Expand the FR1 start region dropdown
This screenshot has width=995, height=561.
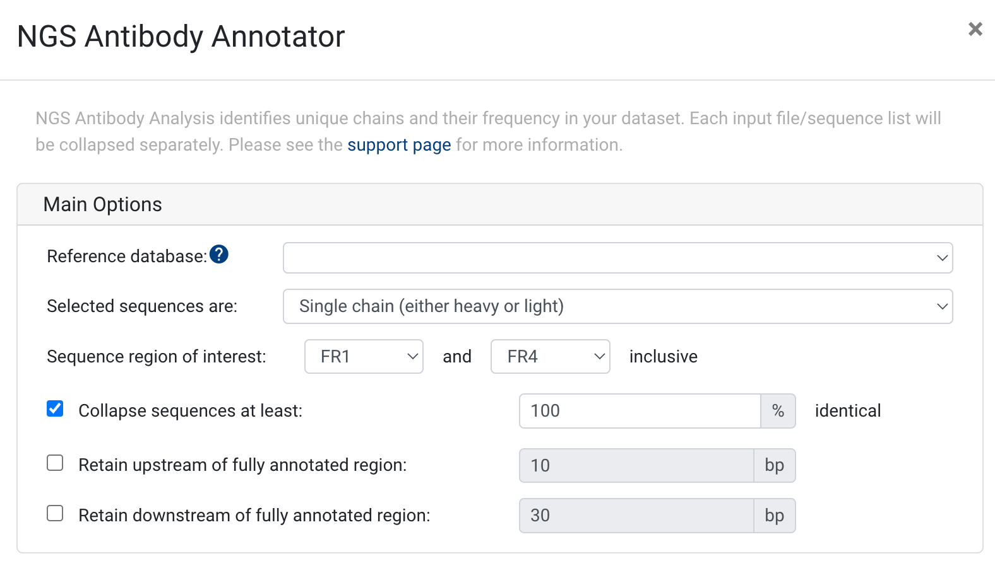click(364, 357)
